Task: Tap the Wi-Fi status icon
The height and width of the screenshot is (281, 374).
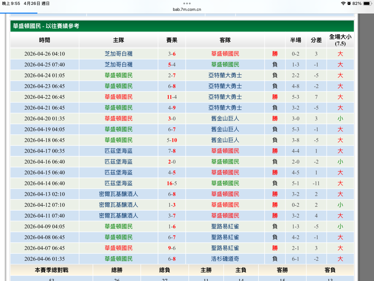Action: 343,3
